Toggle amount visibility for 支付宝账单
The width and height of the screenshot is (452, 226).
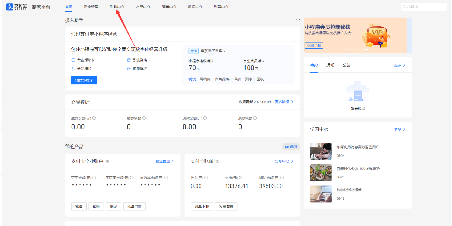(x=217, y=162)
